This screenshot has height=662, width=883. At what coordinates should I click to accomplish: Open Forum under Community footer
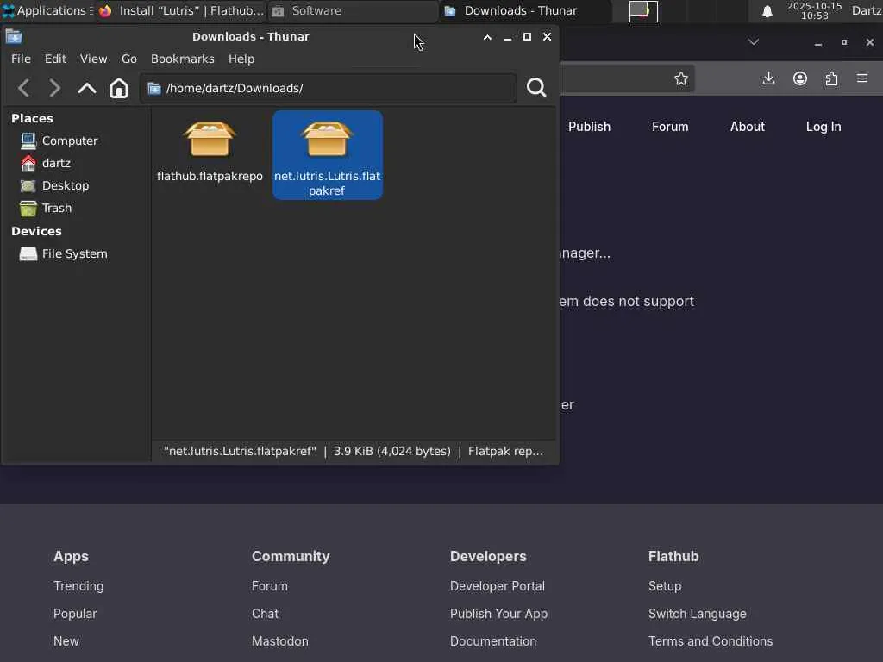point(270,586)
